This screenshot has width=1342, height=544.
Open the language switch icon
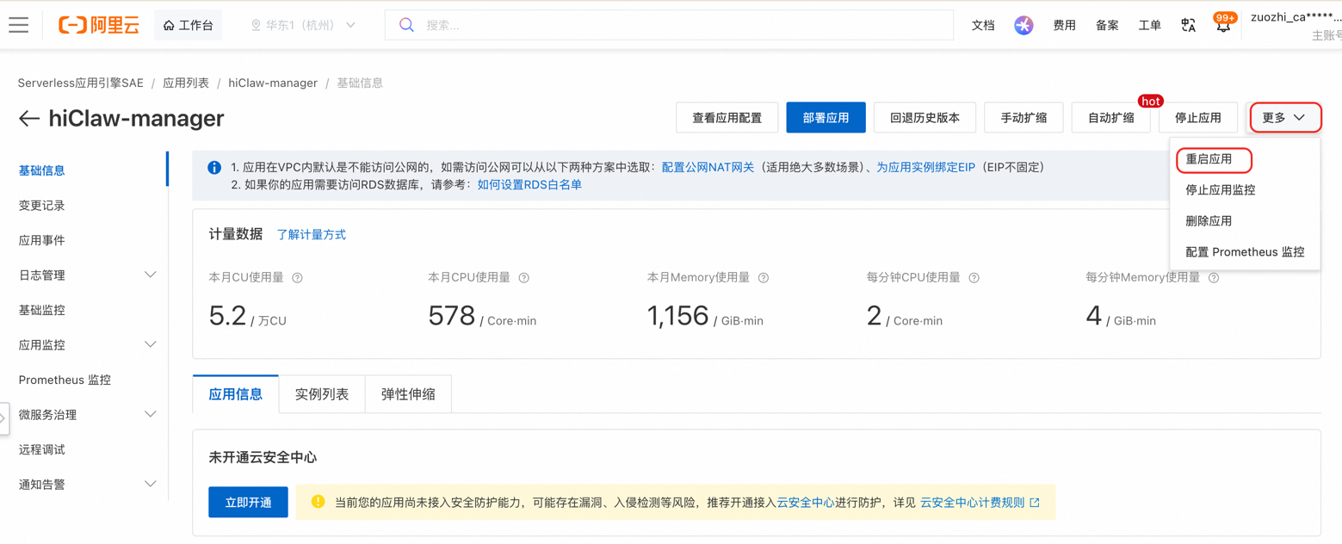(1189, 25)
